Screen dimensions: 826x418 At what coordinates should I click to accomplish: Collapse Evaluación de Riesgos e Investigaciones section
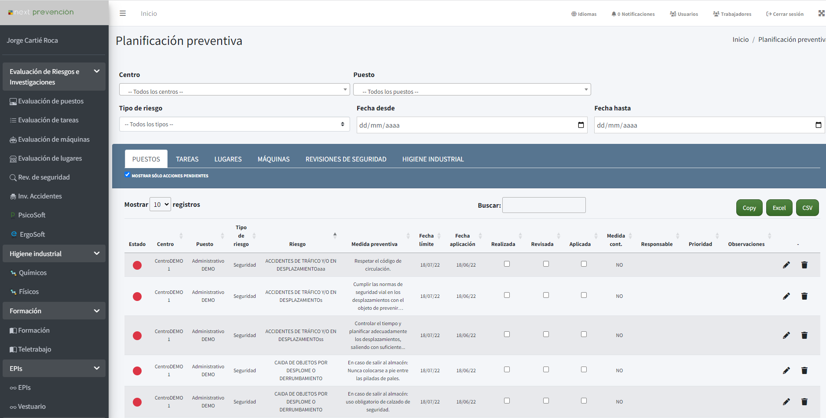coord(54,77)
